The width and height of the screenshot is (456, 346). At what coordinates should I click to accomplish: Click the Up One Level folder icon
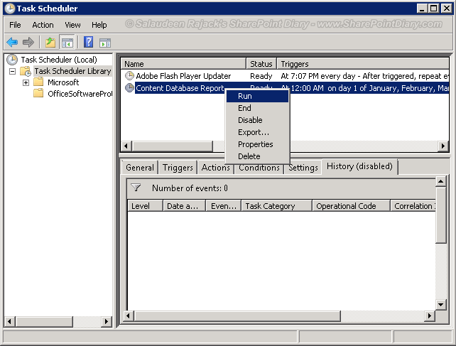pos(50,43)
